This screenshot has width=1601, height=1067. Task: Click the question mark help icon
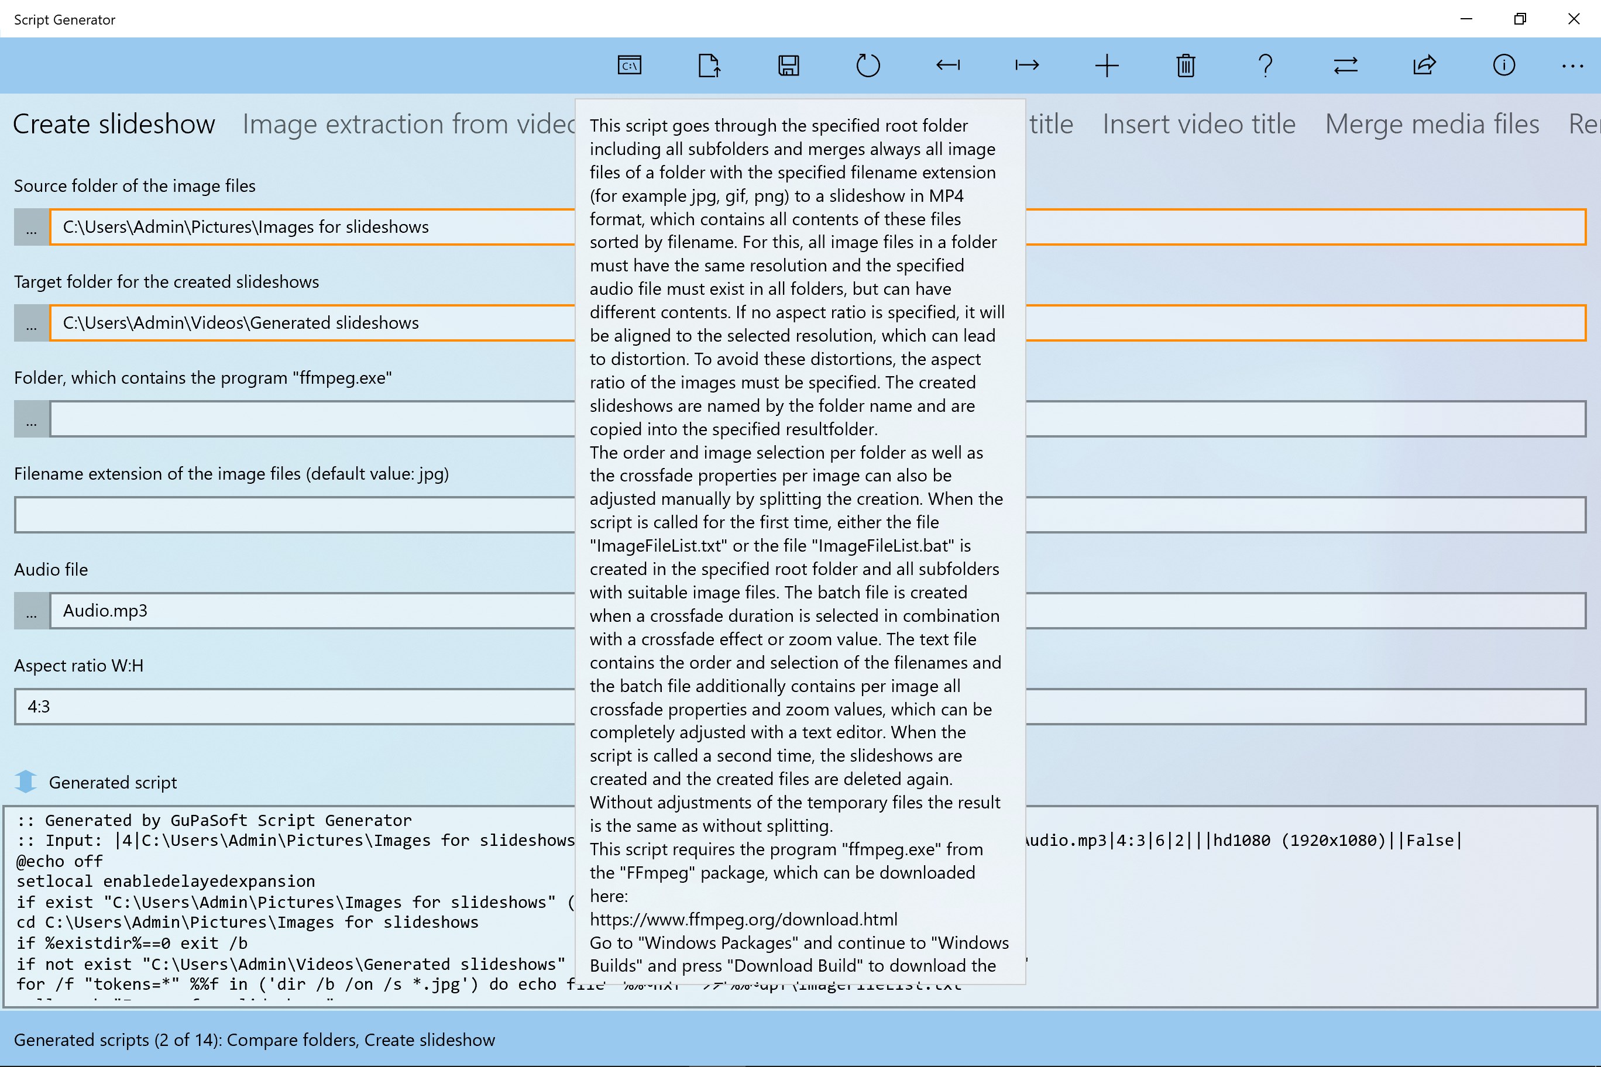pyautogui.click(x=1266, y=66)
